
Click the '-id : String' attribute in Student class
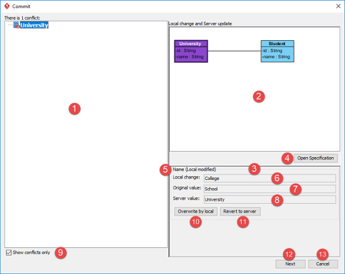[272, 51]
